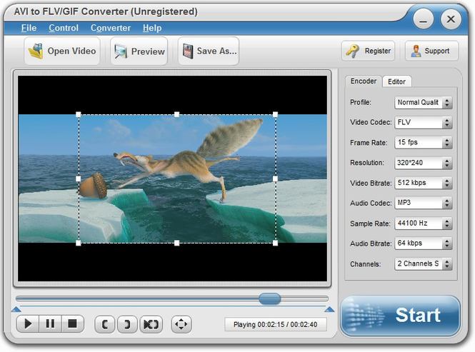Click the "Audio Codec:" label
475x352 pixels.
click(x=371, y=203)
